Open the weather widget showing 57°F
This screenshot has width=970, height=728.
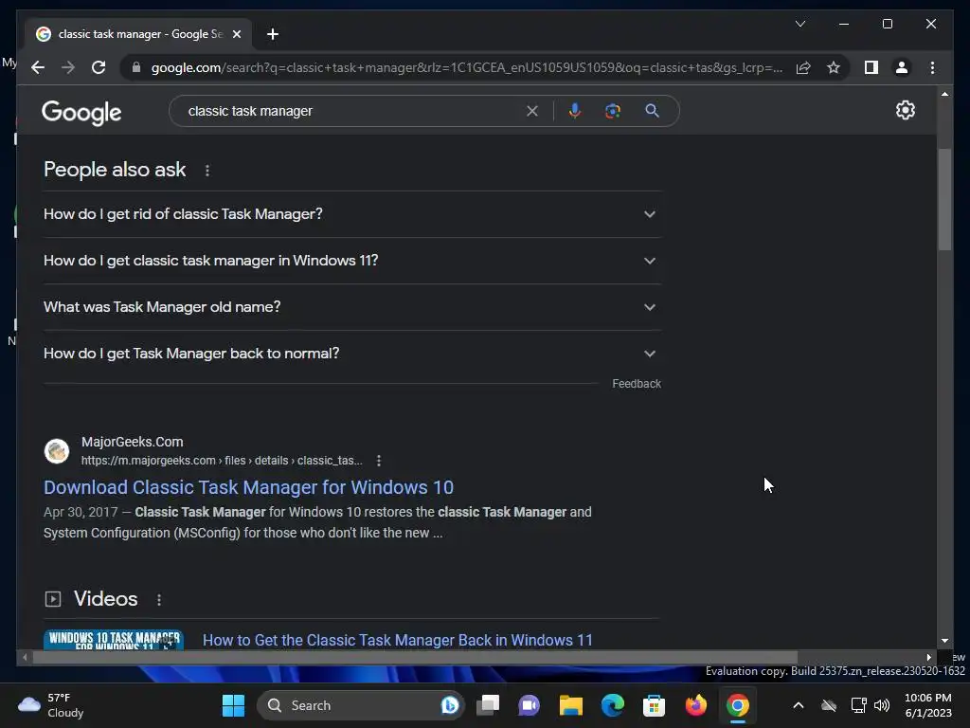[51, 705]
